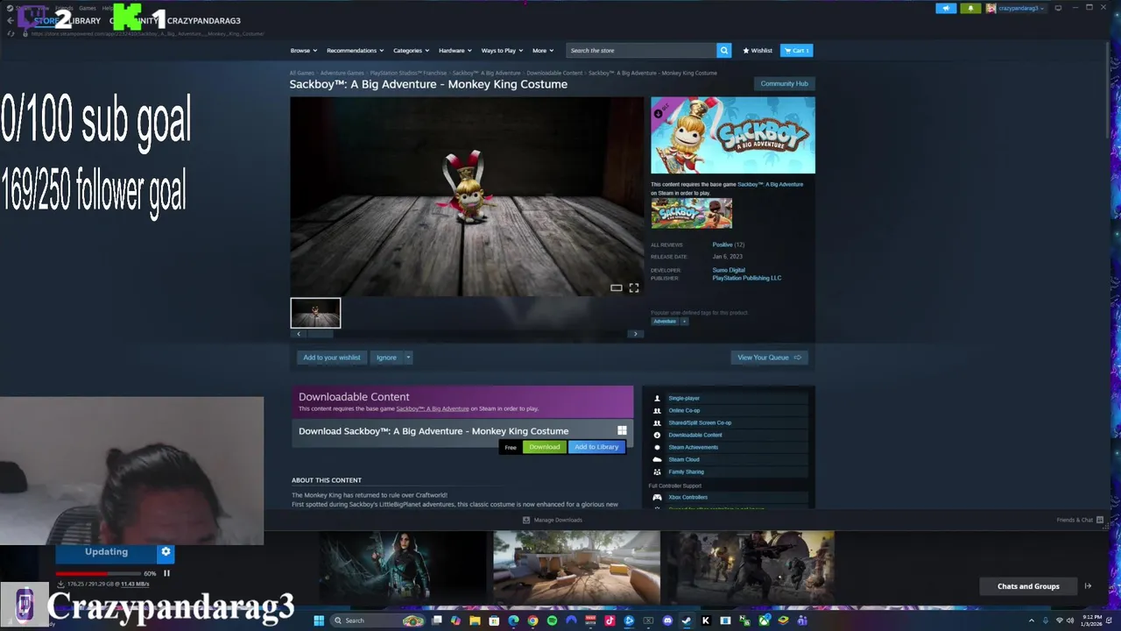Pause the current download

166,573
